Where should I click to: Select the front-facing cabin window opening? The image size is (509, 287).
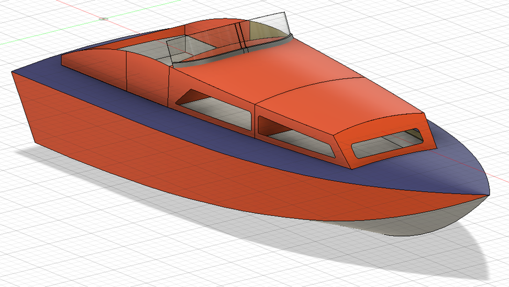(387, 143)
